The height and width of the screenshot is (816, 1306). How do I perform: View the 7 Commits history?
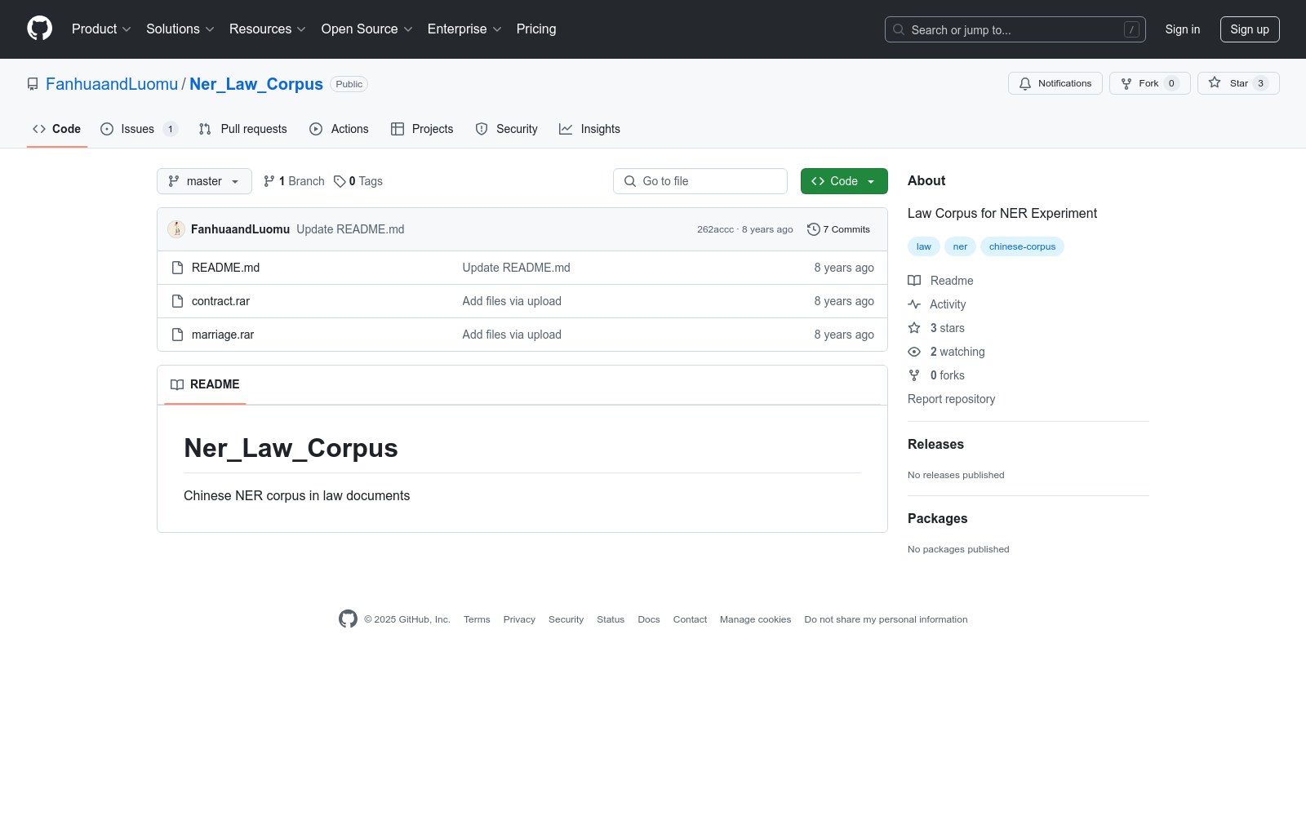(838, 229)
